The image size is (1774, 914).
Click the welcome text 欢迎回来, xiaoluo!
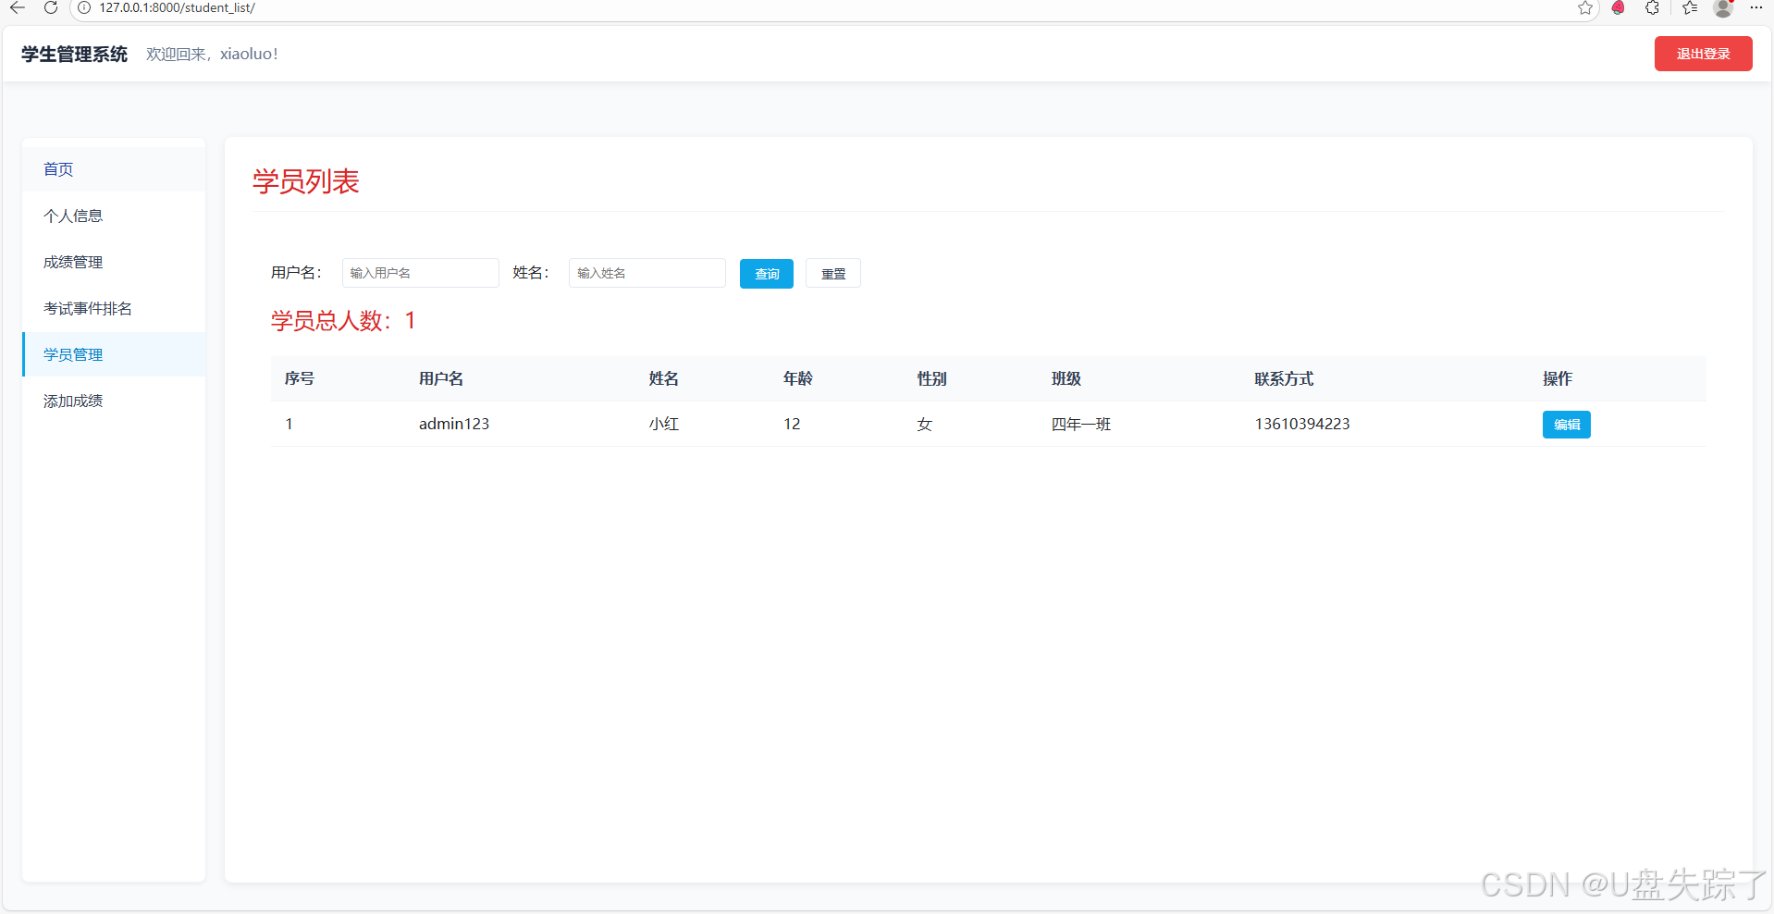click(x=212, y=54)
